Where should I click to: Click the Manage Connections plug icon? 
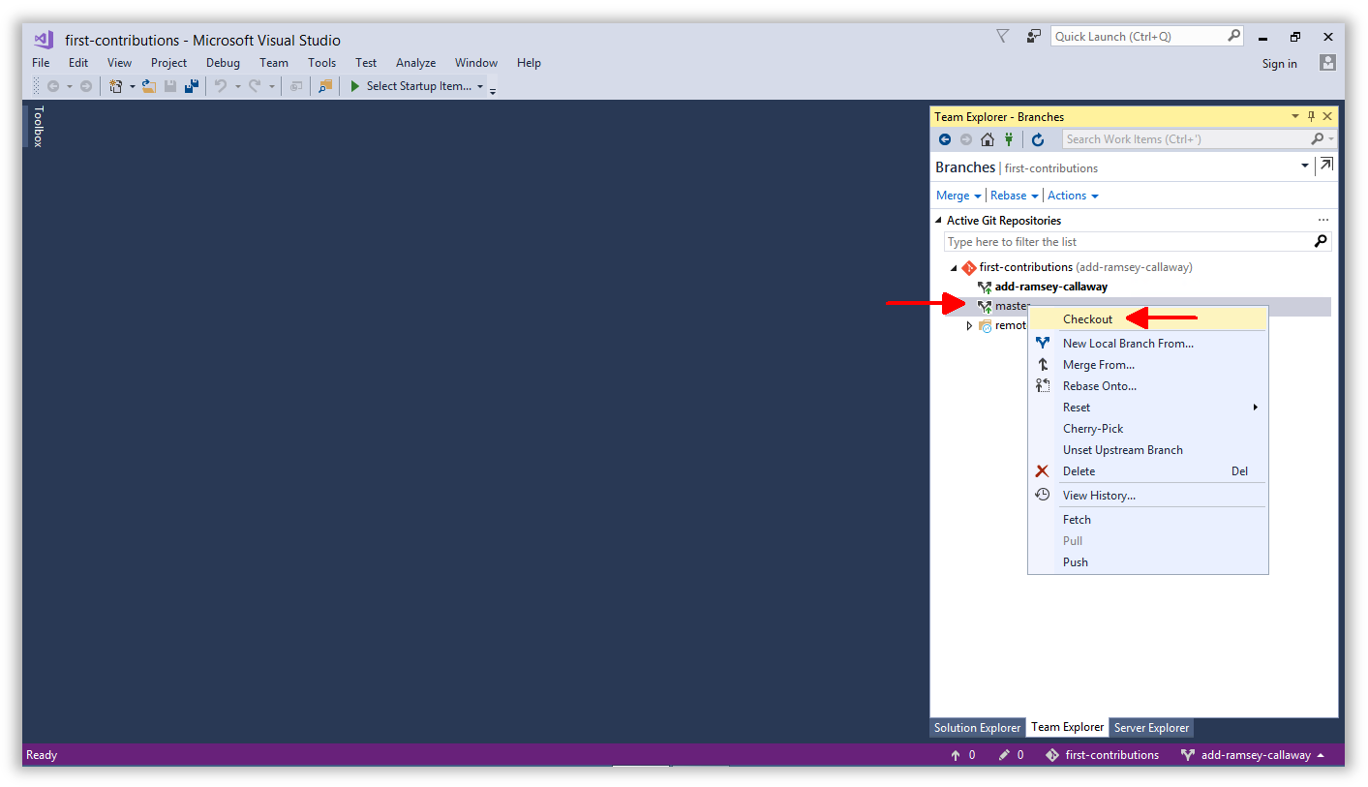point(1009,139)
